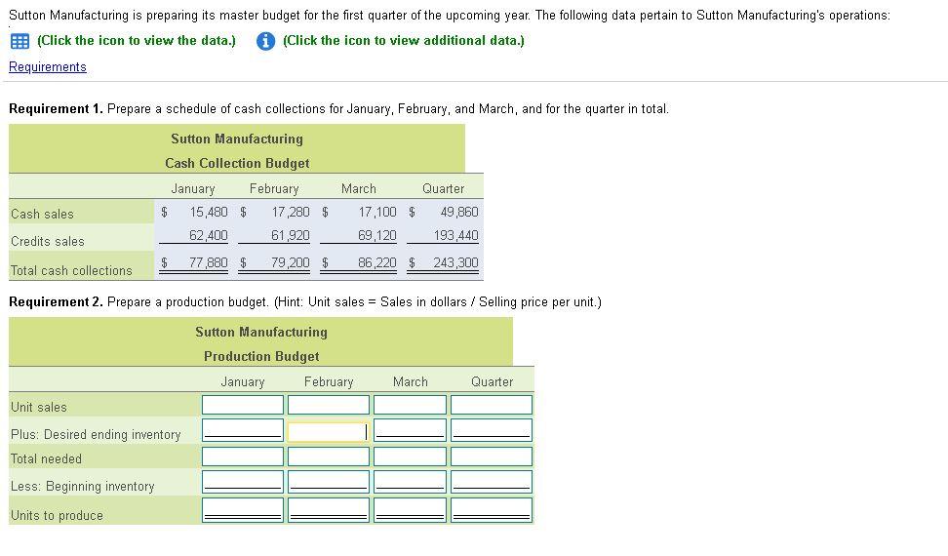Open the Requirements link
948x556 pixels.
click(x=48, y=67)
